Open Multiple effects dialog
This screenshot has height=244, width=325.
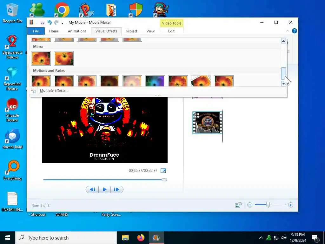pyautogui.click(x=54, y=91)
